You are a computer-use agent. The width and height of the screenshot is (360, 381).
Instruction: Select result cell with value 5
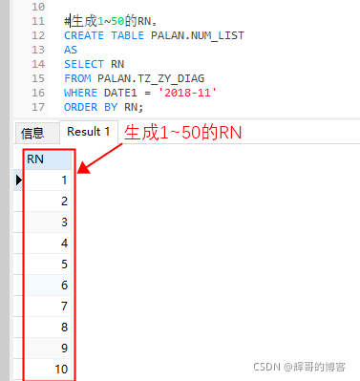[48, 265]
